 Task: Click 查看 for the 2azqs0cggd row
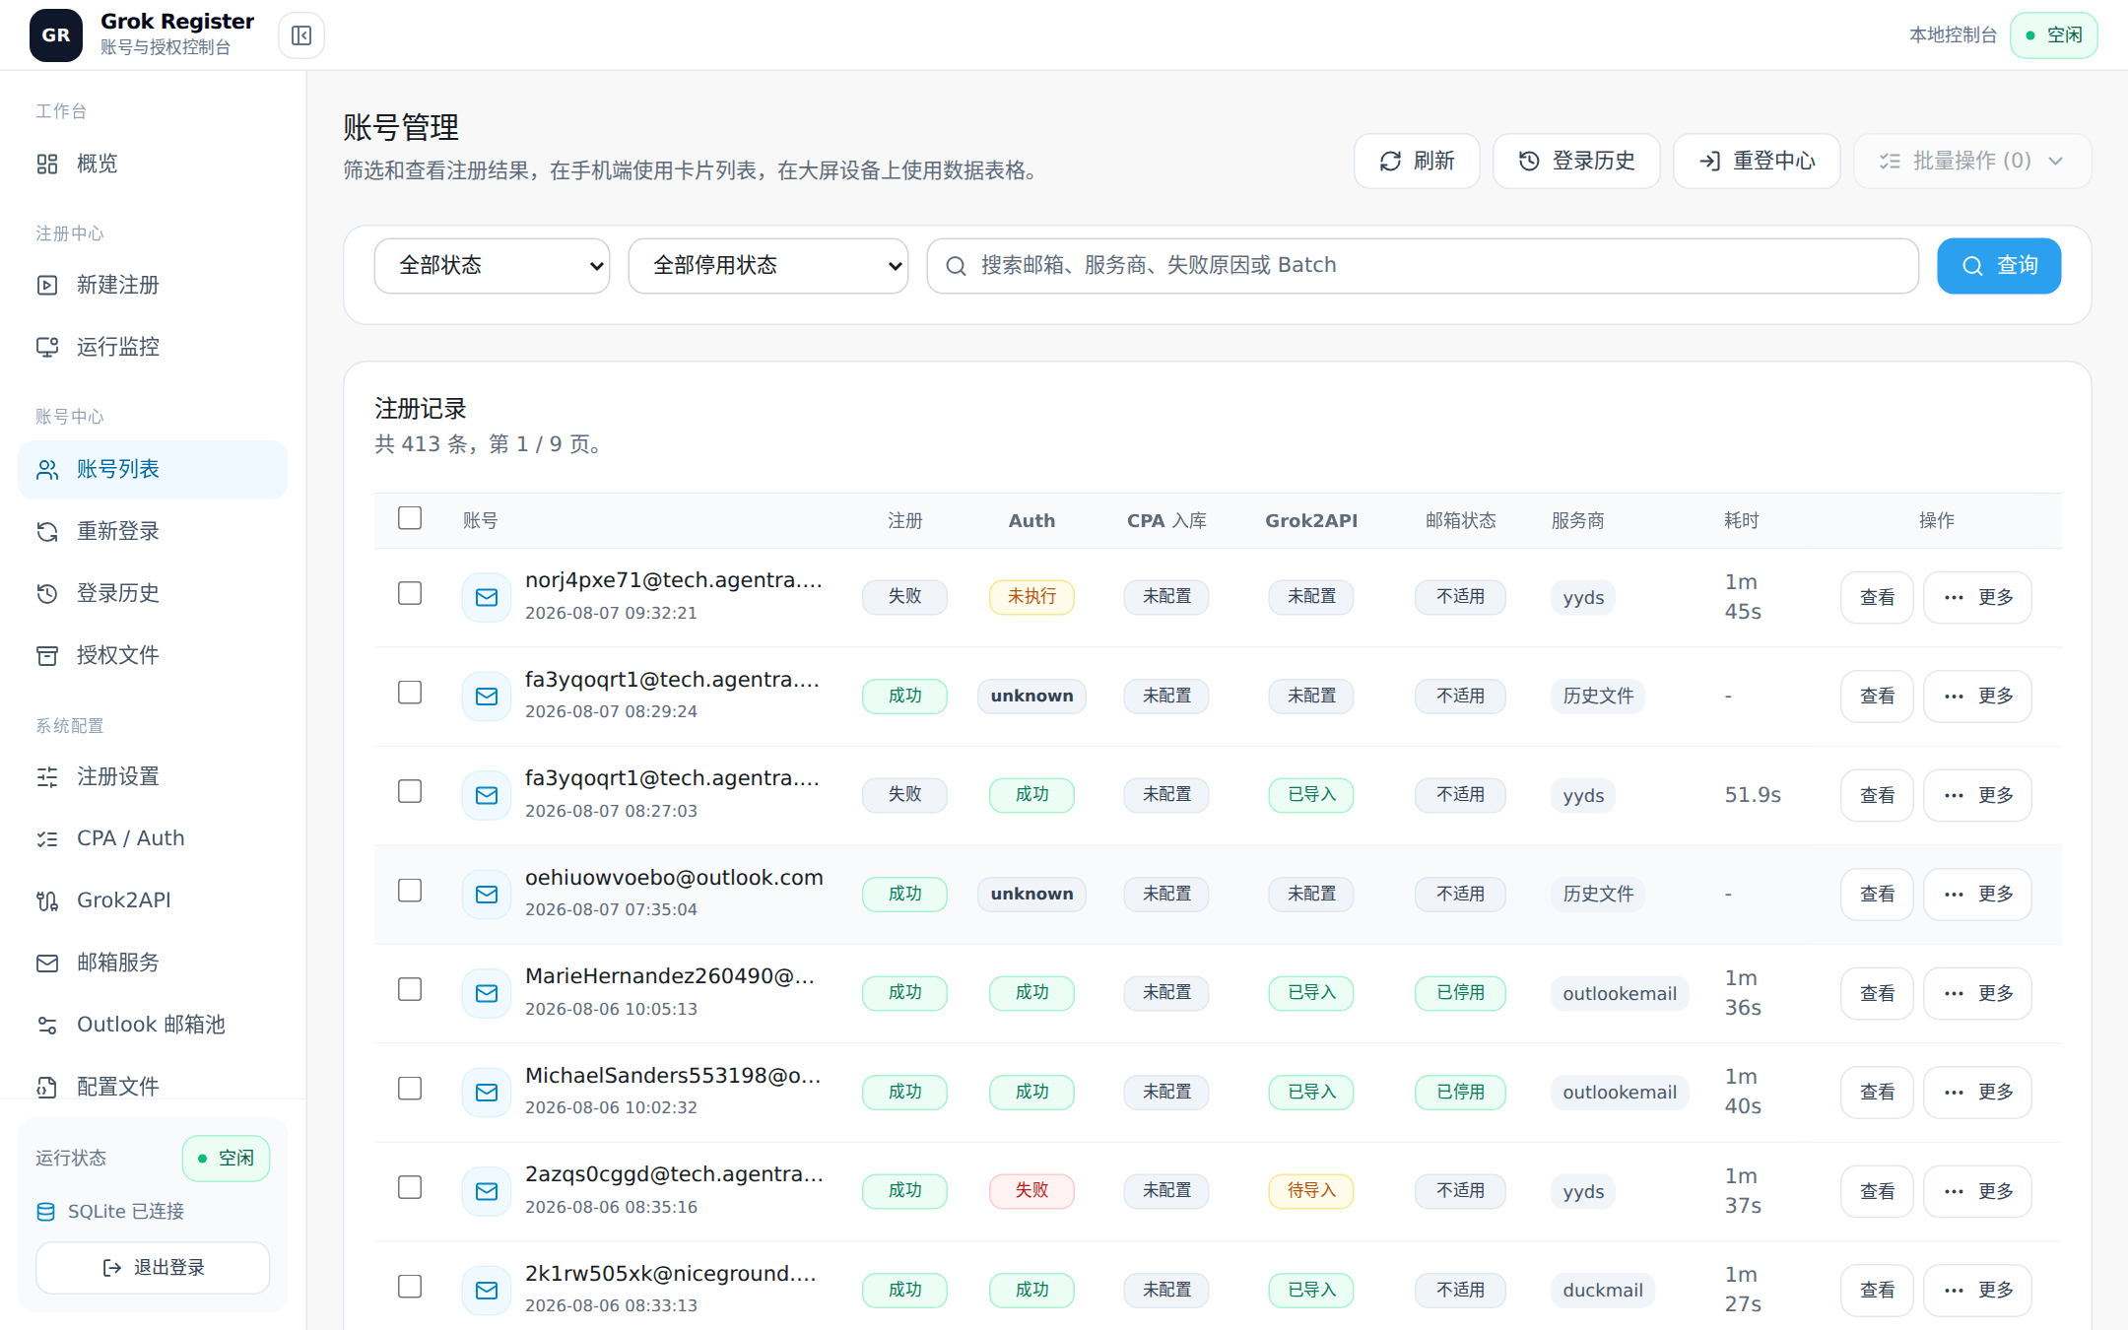(1877, 1191)
